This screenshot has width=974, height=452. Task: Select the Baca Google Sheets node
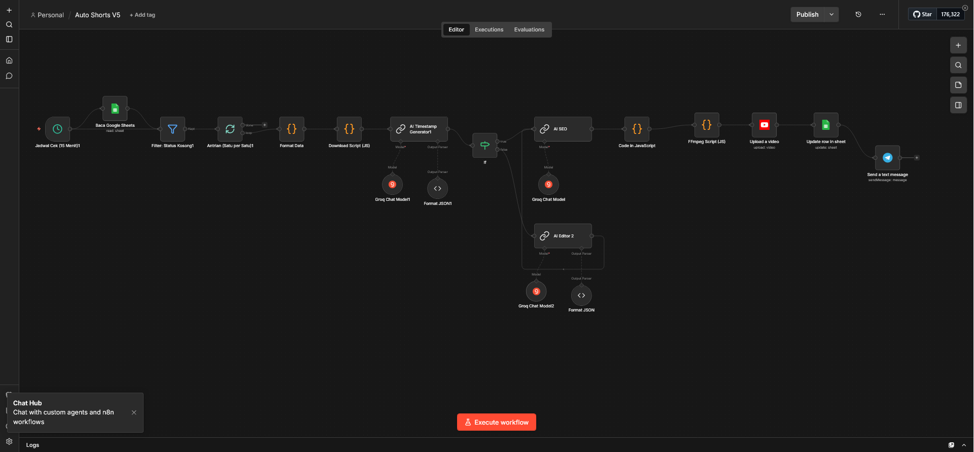coord(115,109)
